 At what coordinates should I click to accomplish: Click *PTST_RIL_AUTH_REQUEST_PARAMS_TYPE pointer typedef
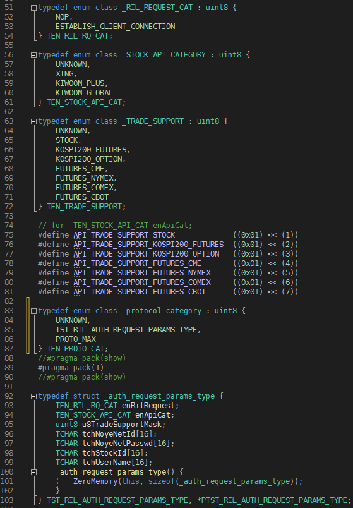(x=272, y=500)
